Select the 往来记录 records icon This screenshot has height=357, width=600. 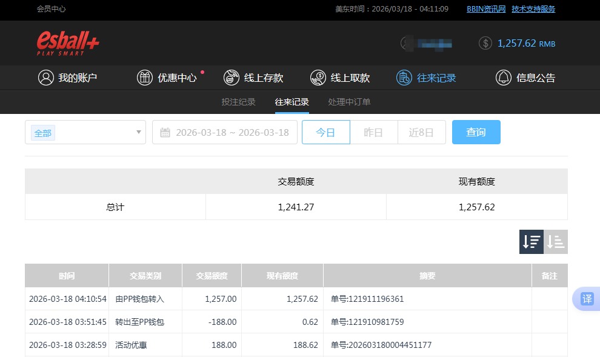coord(403,78)
